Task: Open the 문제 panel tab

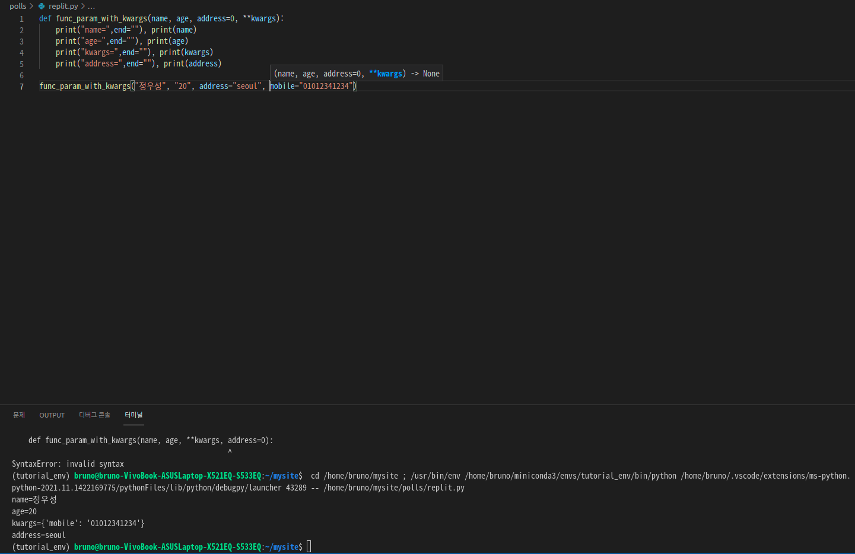Action: click(x=19, y=415)
